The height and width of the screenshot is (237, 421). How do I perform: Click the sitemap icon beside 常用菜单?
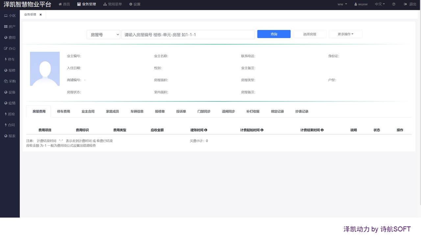point(105,4)
